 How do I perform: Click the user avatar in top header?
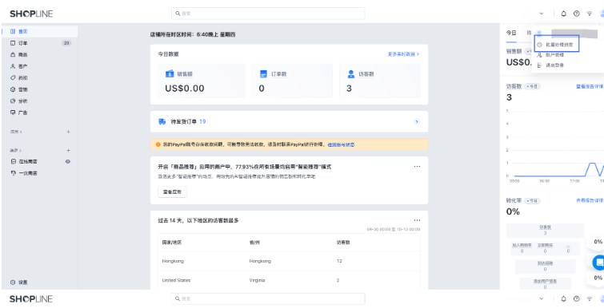(602, 14)
